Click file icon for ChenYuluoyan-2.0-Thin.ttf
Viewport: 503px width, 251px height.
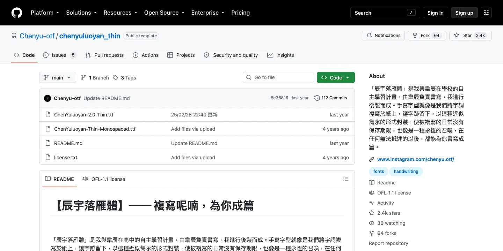48,115
